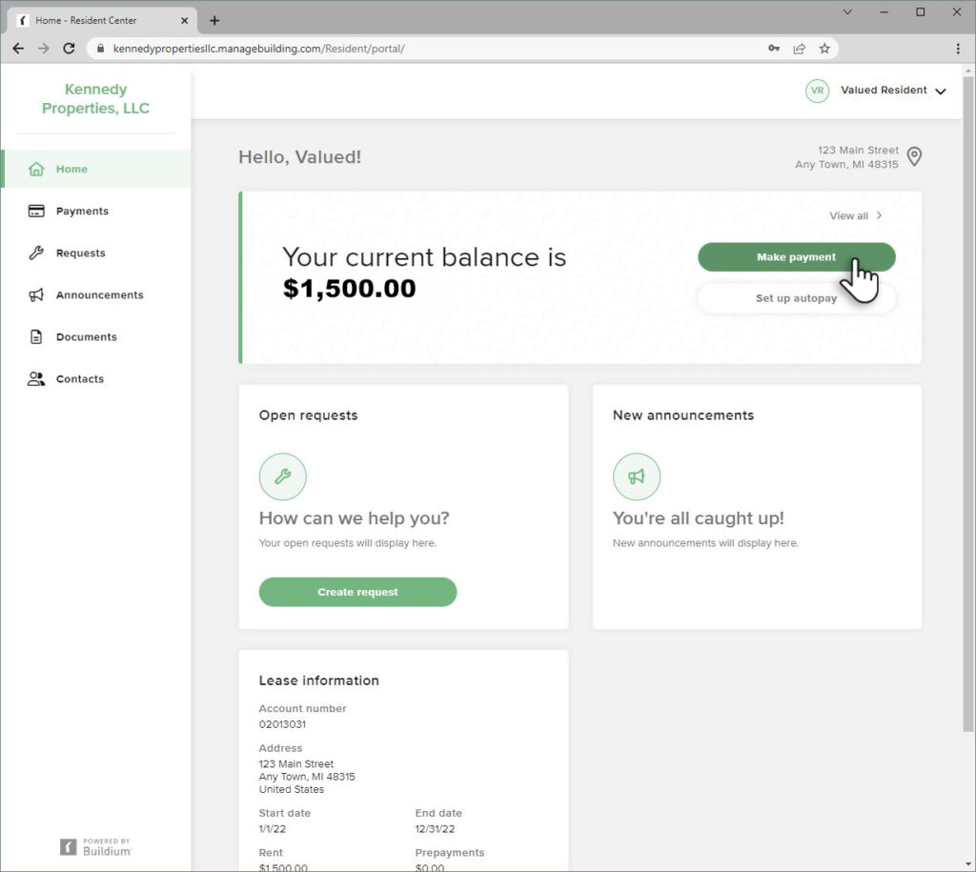
Task: Click the browser address bar URL
Action: pos(258,49)
